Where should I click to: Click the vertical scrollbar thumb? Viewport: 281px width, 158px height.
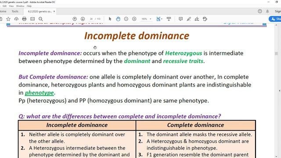coord(276,54)
